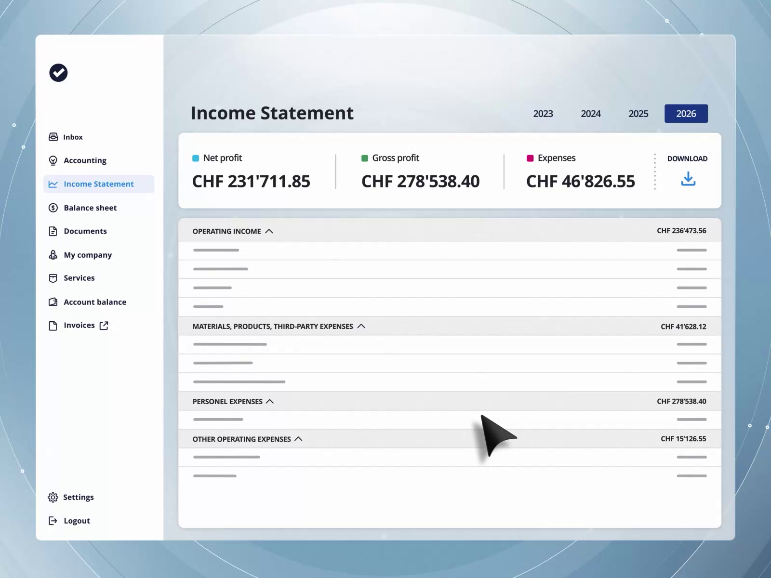Collapse Other Operating Expenses chevron
Screen dimensions: 771x578
[298, 439]
